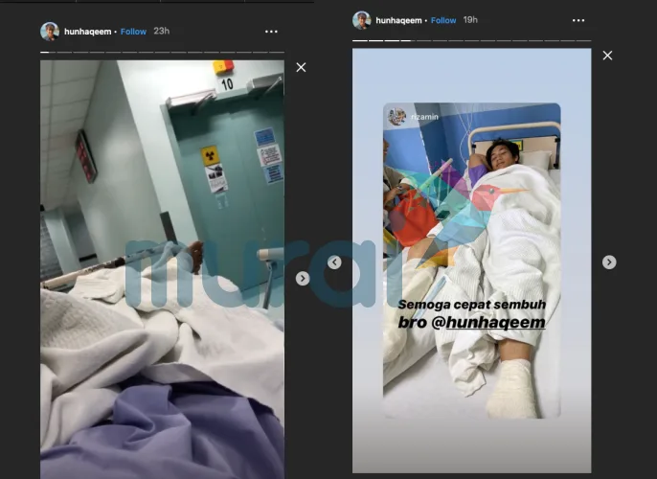
Task: Click the story progress bar on right story
Action: pos(471,41)
